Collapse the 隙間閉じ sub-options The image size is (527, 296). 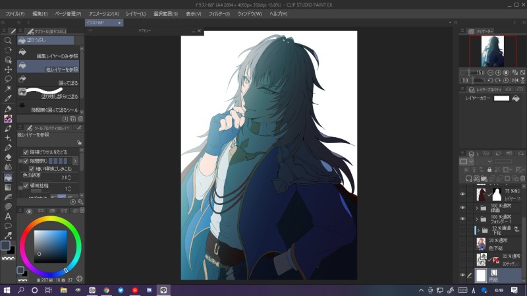[20, 161]
